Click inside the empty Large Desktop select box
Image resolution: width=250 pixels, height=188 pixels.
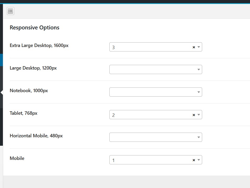tap(156, 69)
